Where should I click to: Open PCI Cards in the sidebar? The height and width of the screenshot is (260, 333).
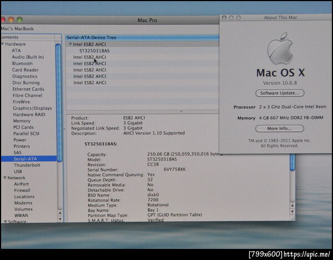tap(23, 127)
